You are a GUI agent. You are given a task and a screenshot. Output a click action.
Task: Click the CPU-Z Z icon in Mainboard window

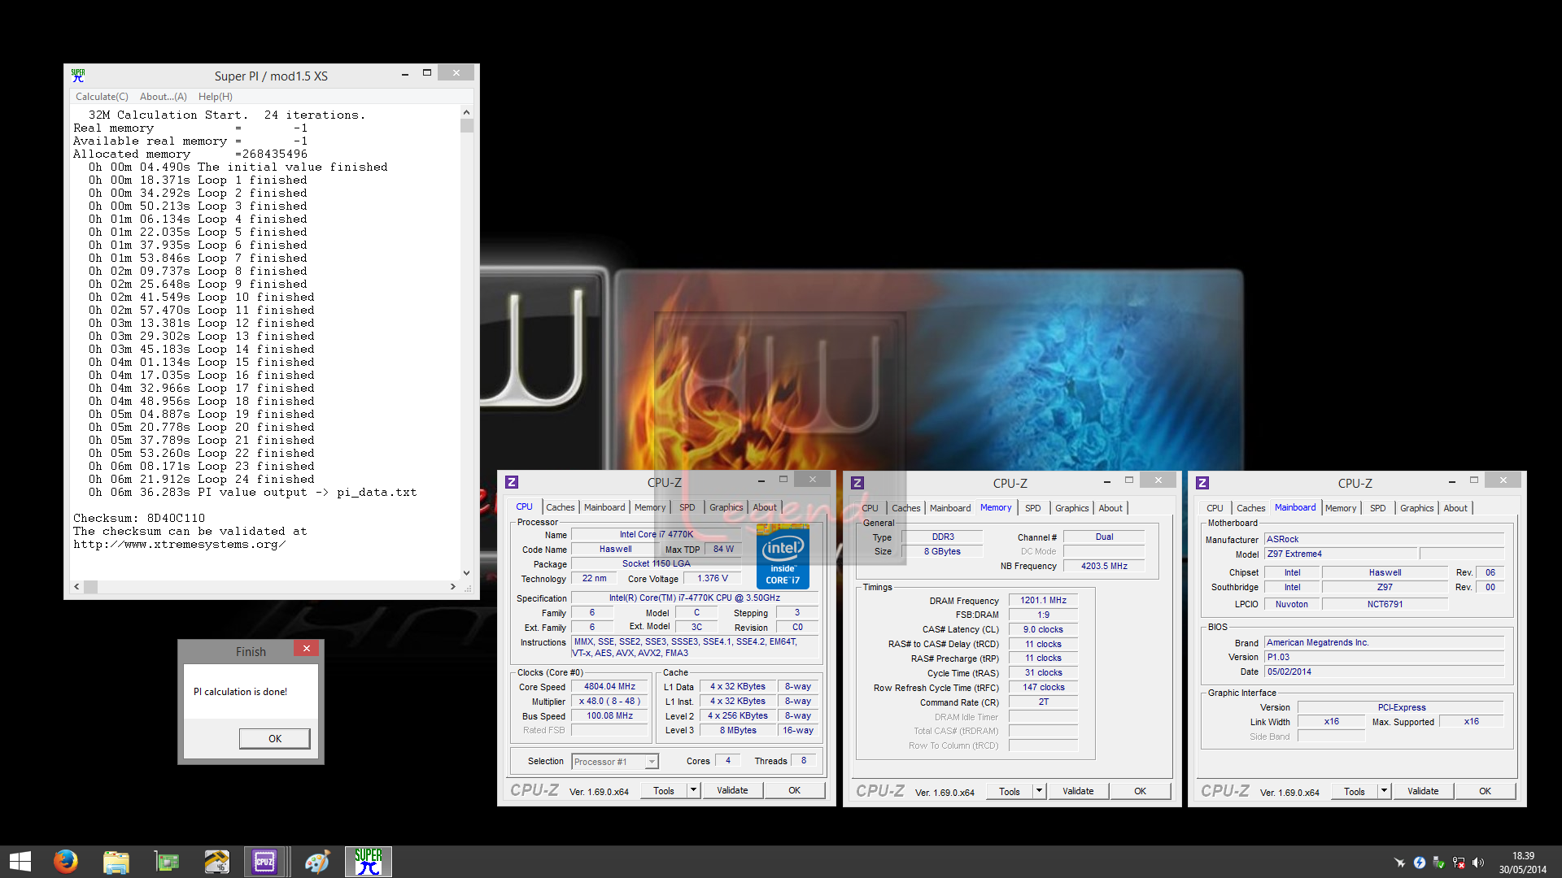1202,483
